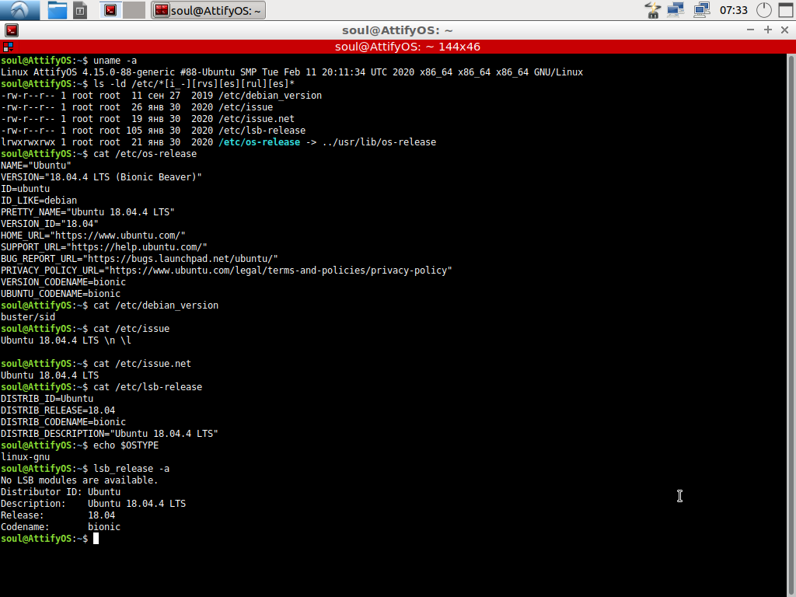Screen dimensions: 796x597
Task: Click the linux-gnu output line
Action: click(25, 457)
